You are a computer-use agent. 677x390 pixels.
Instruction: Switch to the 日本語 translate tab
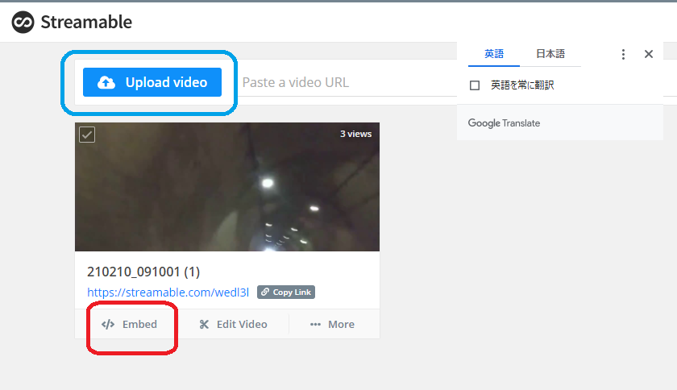pyautogui.click(x=550, y=54)
